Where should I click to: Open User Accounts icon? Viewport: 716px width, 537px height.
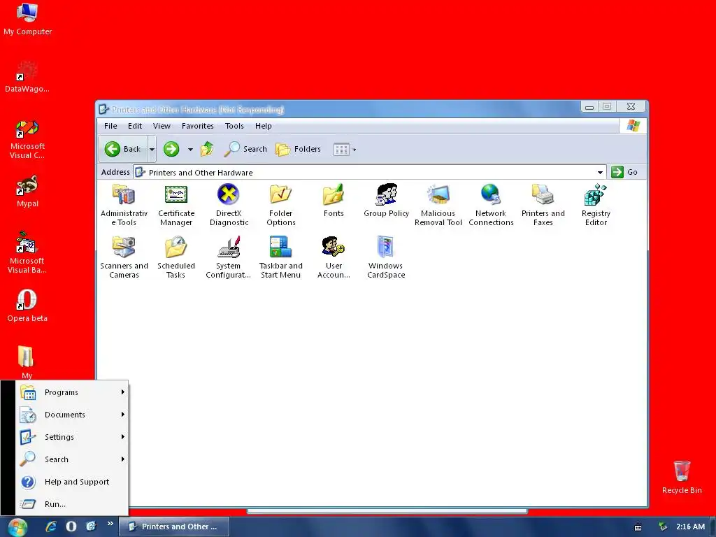pos(334,257)
